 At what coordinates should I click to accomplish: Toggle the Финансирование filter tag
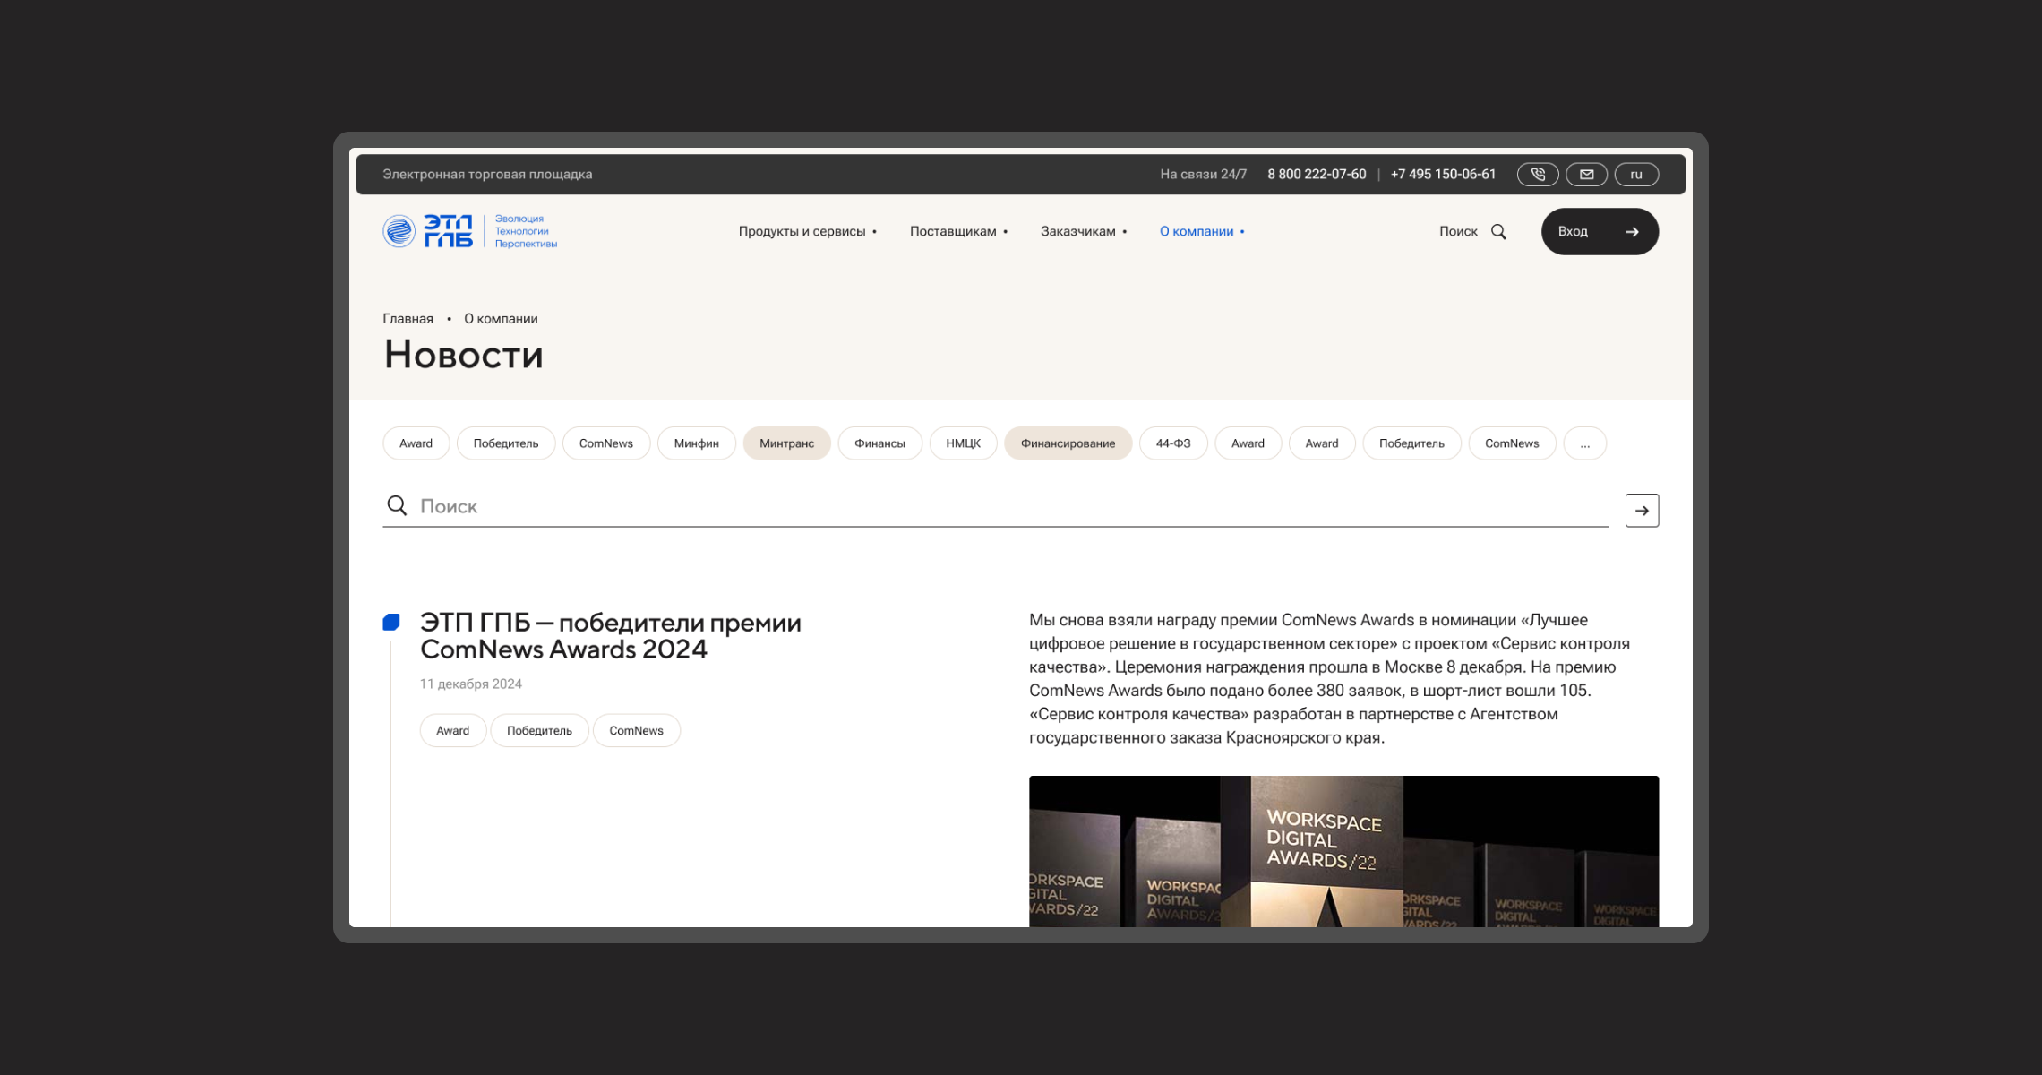click(1068, 443)
